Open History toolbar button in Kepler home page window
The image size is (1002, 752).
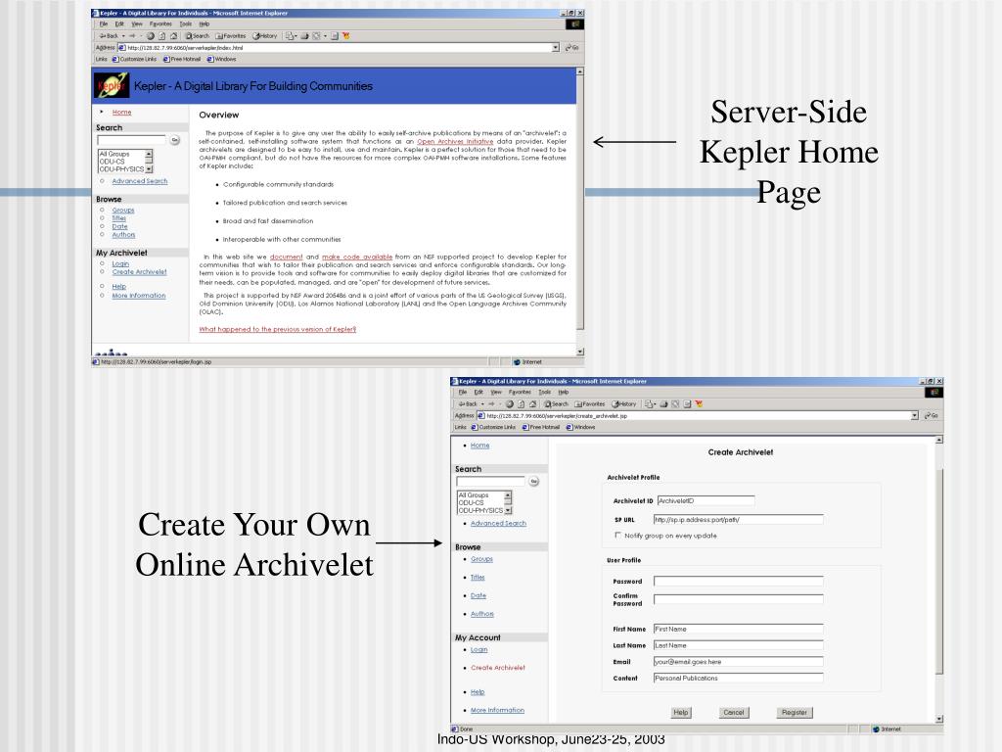click(265, 36)
